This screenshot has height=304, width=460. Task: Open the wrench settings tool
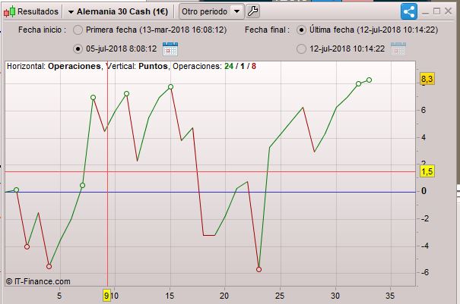pos(252,11)
